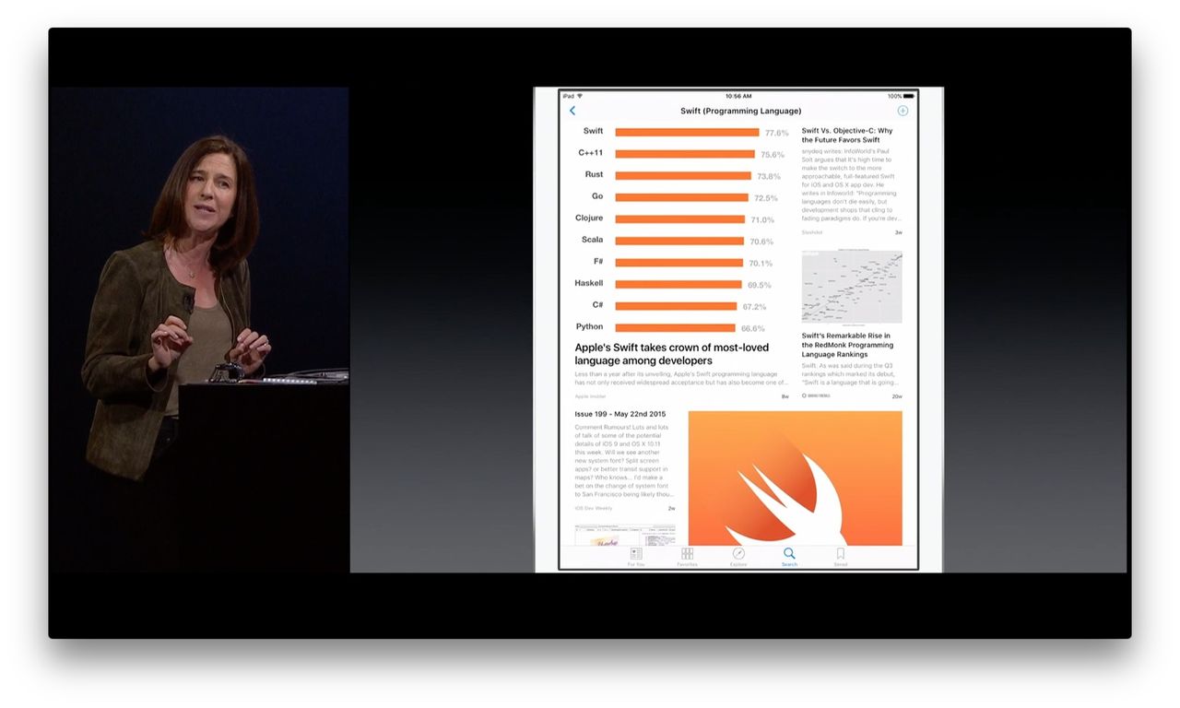Click the "Clojure" chart label

coord(589,218)
